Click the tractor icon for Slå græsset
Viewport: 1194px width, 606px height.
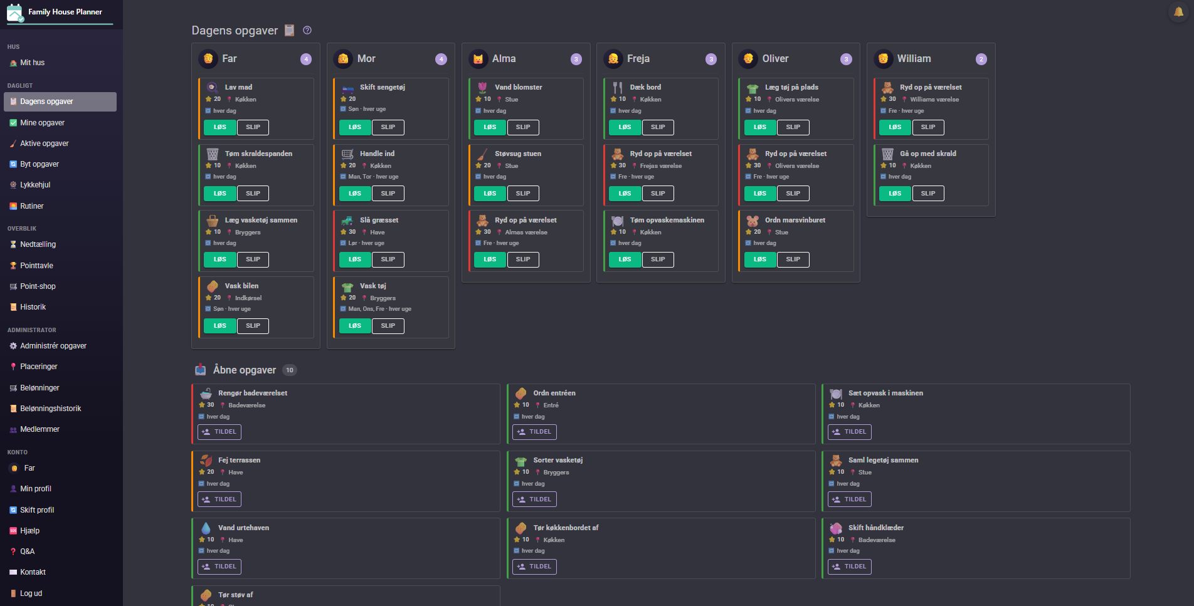point(347,221)
